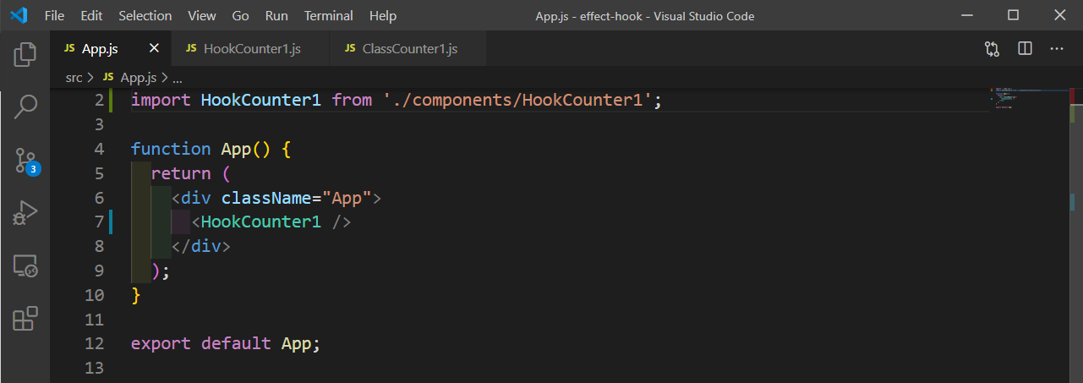The image size is (1083, 383).
Task: Click the return keyword on line 5
Action: tap(181, 173)
